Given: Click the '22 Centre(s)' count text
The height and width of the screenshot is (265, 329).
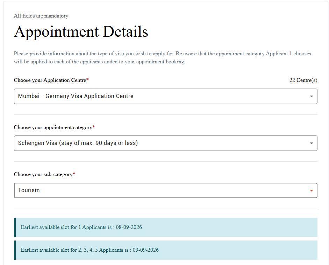Looking at the screenshot, I should coord(303,80).
